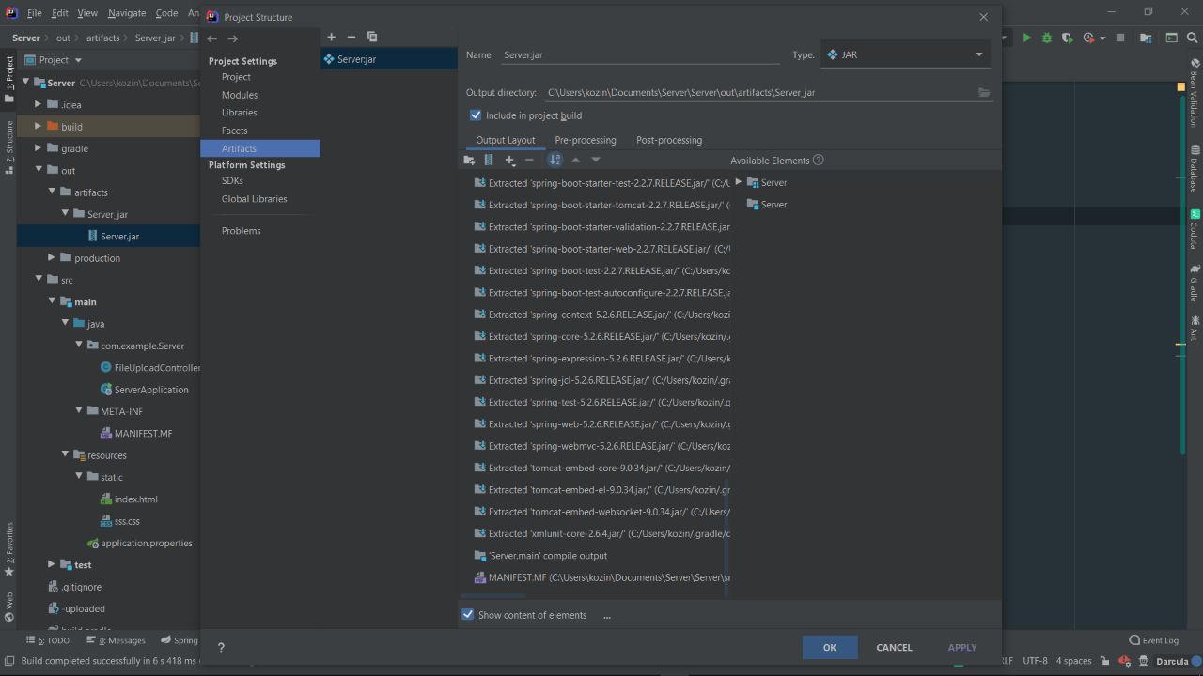This screenshot has width=1203, height=676.
Task: Remove artifact minus icon
Action: 352,37
